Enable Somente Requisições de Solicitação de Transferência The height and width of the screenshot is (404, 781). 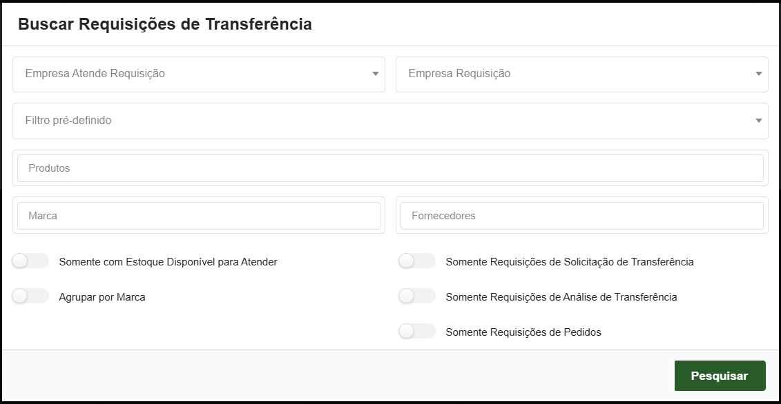click(417, 261)
